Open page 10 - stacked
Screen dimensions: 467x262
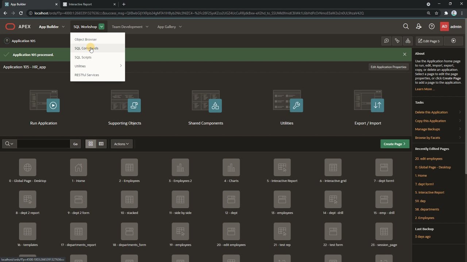click(129, 199)
